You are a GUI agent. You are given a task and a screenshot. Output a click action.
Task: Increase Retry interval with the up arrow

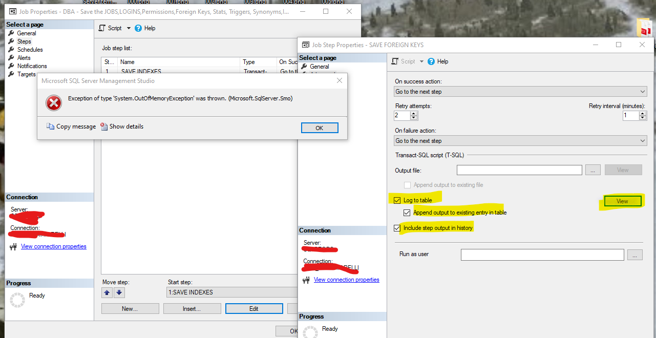643,113
